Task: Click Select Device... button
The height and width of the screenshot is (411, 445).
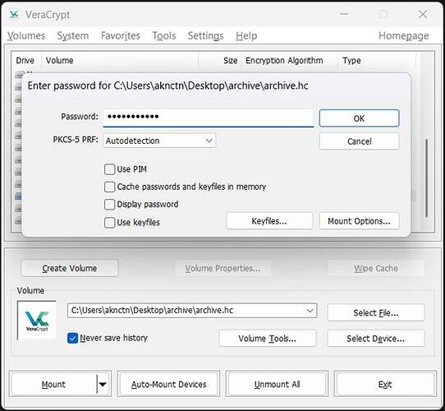Action: (376, 338)
